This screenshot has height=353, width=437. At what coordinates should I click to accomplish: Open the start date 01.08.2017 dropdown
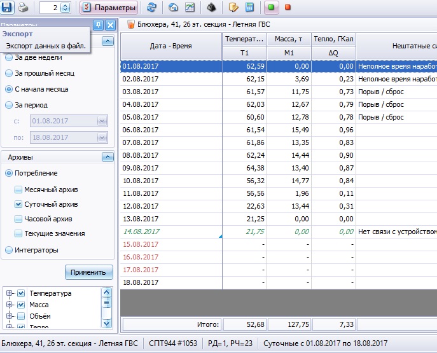coord(102,121)
